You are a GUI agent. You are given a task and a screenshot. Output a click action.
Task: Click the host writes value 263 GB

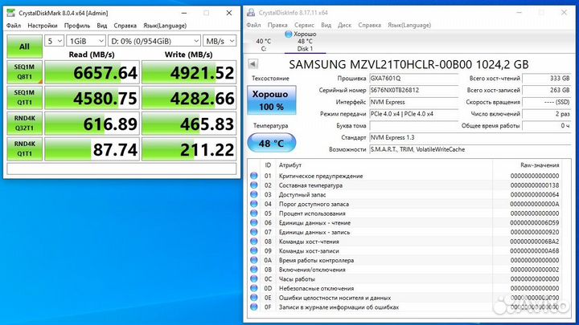547,90
